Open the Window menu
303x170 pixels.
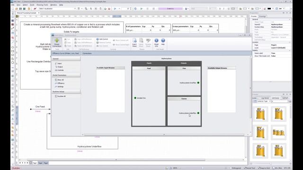[x=53, y=5]
